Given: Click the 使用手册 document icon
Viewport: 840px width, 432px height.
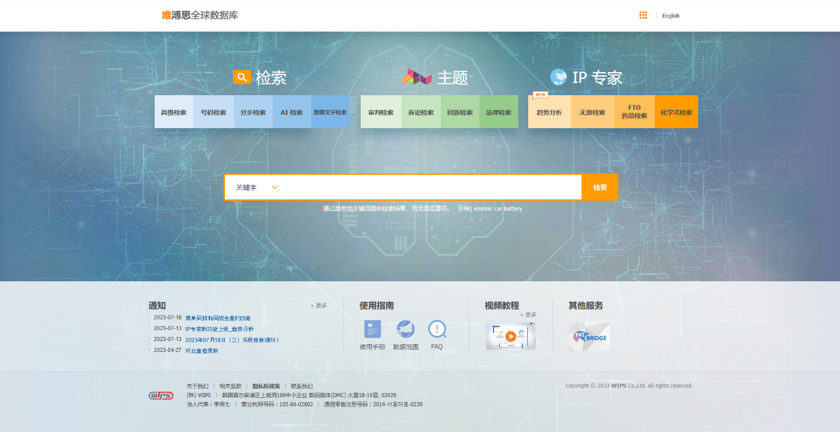Looking at the screenshot, I should tap(372, 329).
